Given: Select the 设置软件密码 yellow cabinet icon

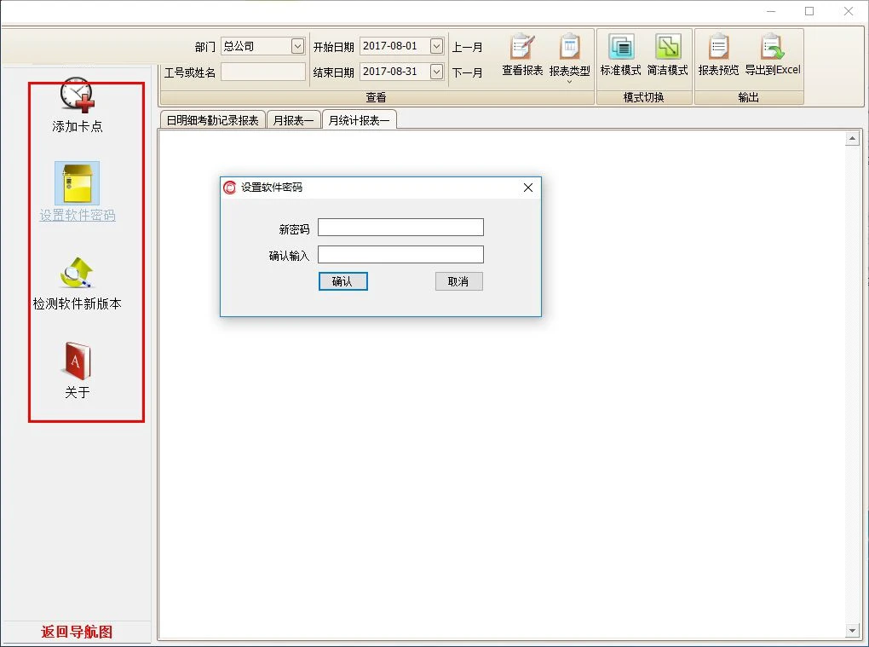Looking at the screenshot, I should coord(77,183).
